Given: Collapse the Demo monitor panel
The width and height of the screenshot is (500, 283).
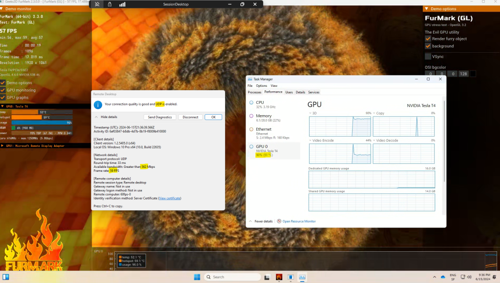Looking at the screenshot, I should click(1, 9).
